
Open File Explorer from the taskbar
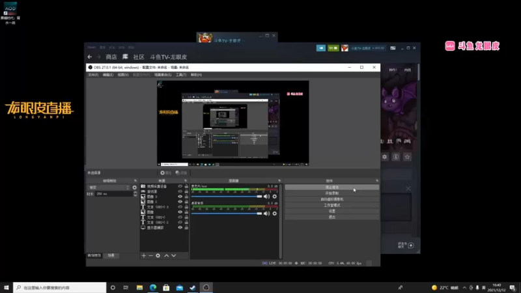tap(139, 287)
